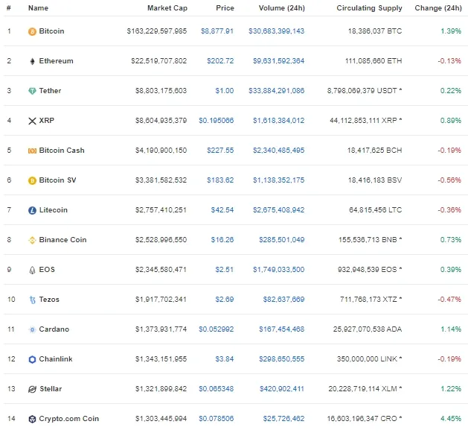This screenshot has height=433, width=468.
Task: Select Tezos change value -0.47%
Action: point(449,300)
